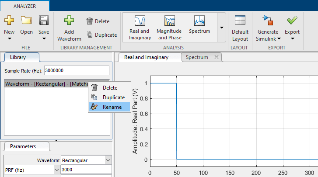Viewport: 318px width, 177px height.
Task: Open the Real and Imaginary analysis plot
Action: [140, 28]
